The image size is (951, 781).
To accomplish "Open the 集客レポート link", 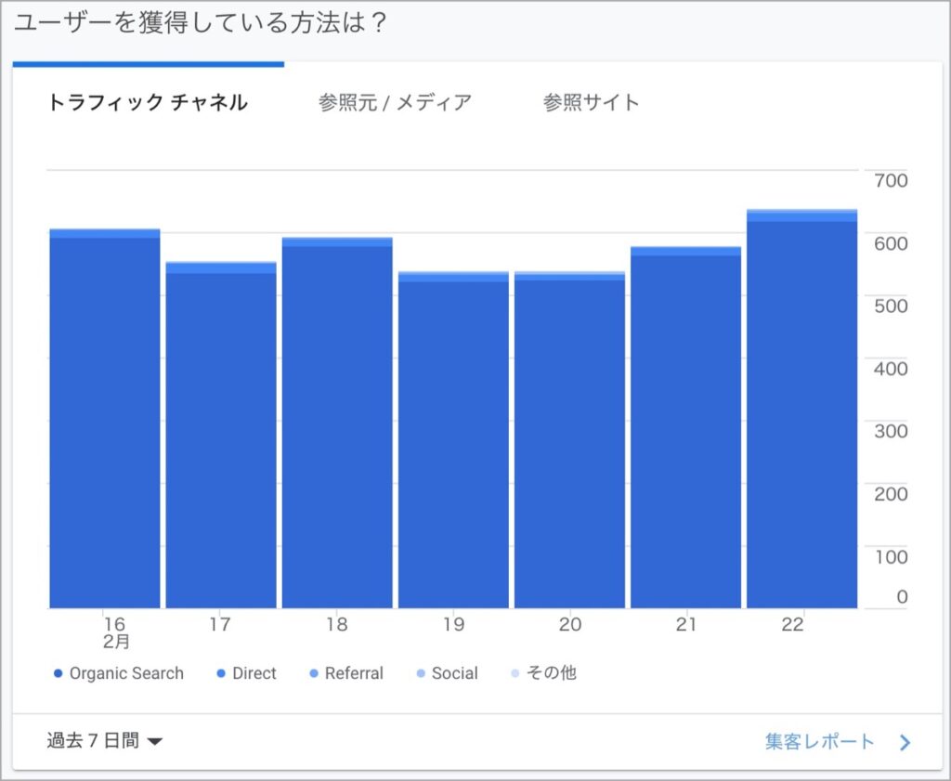I will tap(819, 741).
